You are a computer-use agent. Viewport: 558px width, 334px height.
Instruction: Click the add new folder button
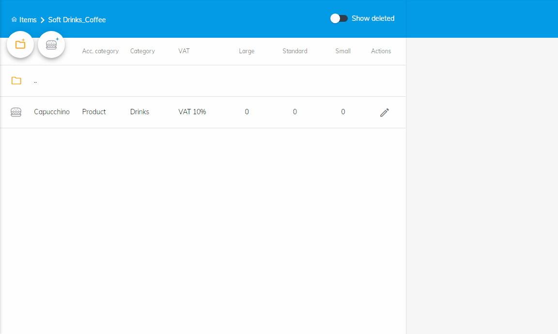[x=20, y=45]
